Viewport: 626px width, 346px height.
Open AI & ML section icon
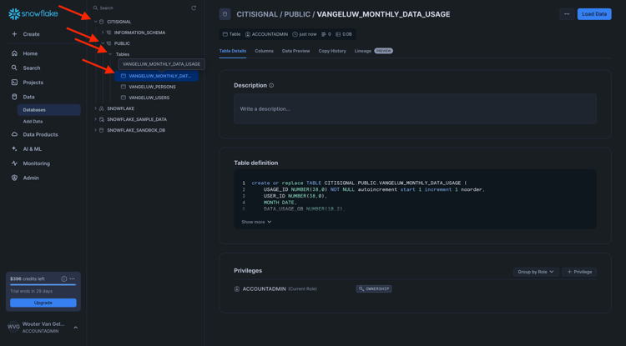pos(14,148)
